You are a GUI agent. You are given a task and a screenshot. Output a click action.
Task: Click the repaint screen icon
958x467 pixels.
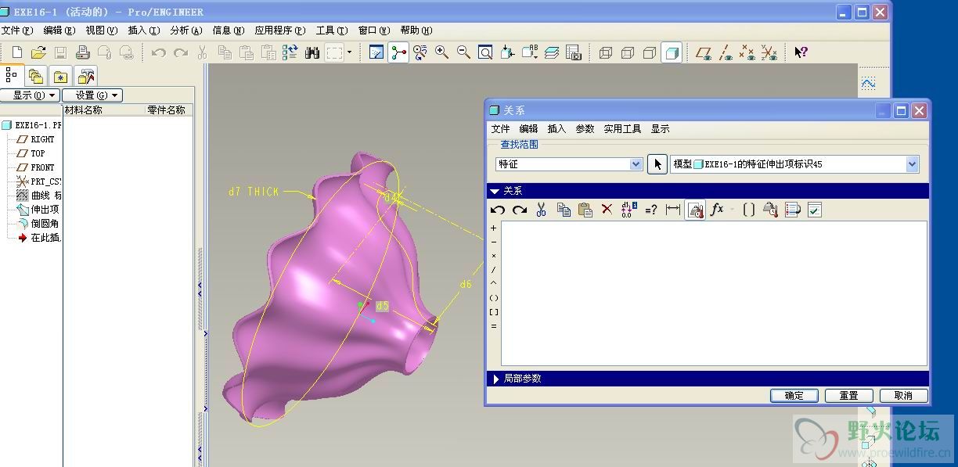pos(376,52)
